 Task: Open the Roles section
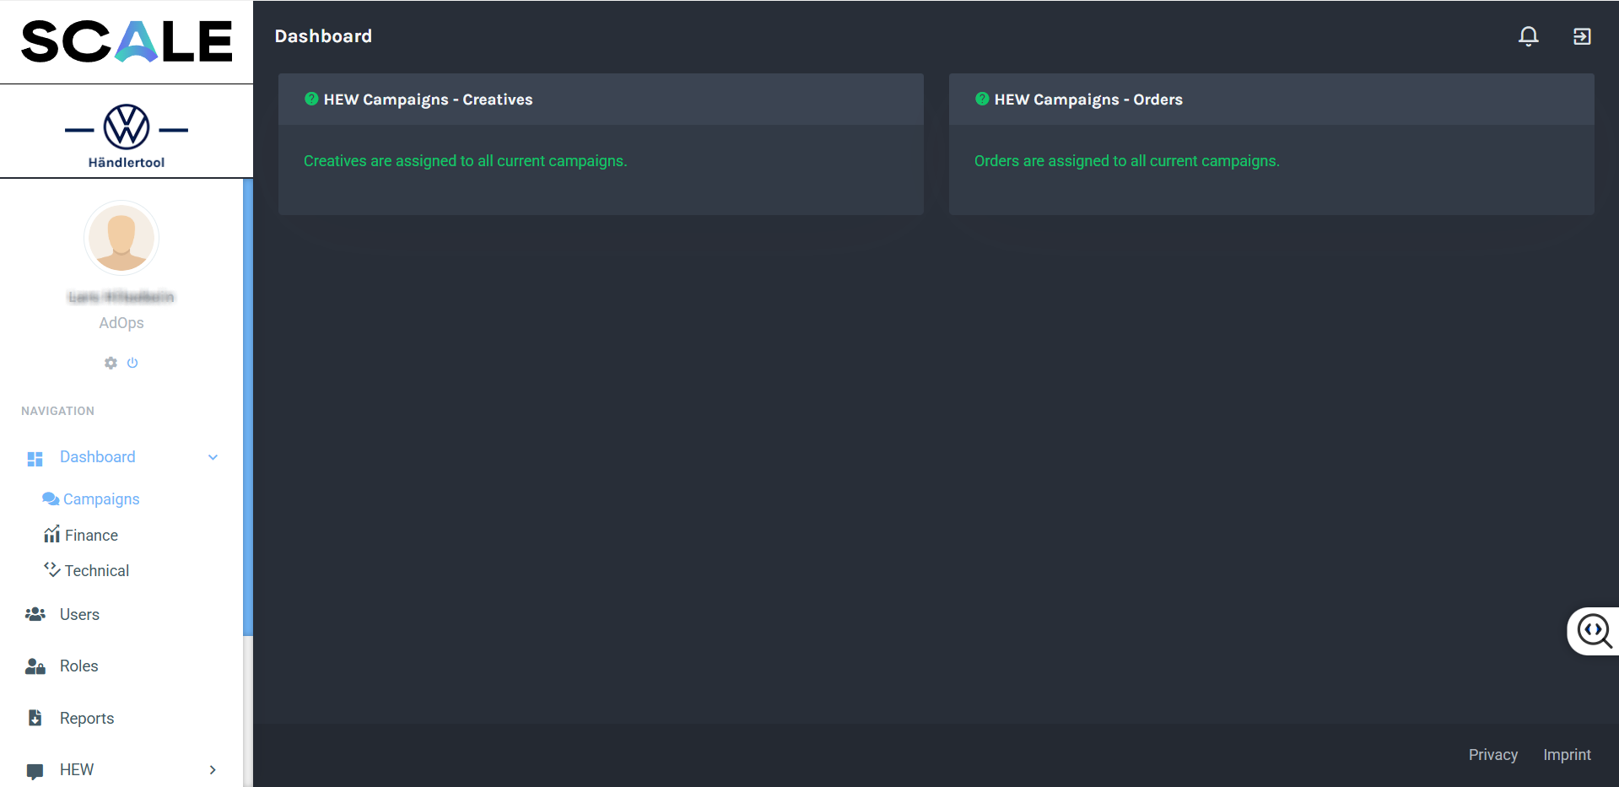[78, 666]
